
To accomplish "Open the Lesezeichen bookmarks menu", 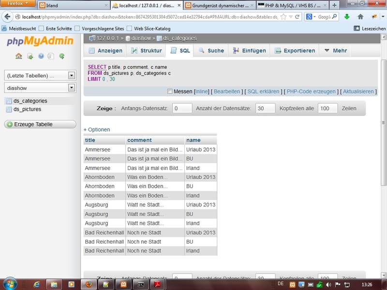I will click(370, 29).
